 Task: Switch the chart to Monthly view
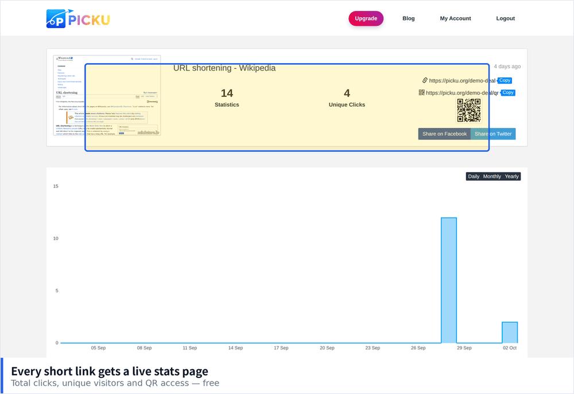[492, 176]
